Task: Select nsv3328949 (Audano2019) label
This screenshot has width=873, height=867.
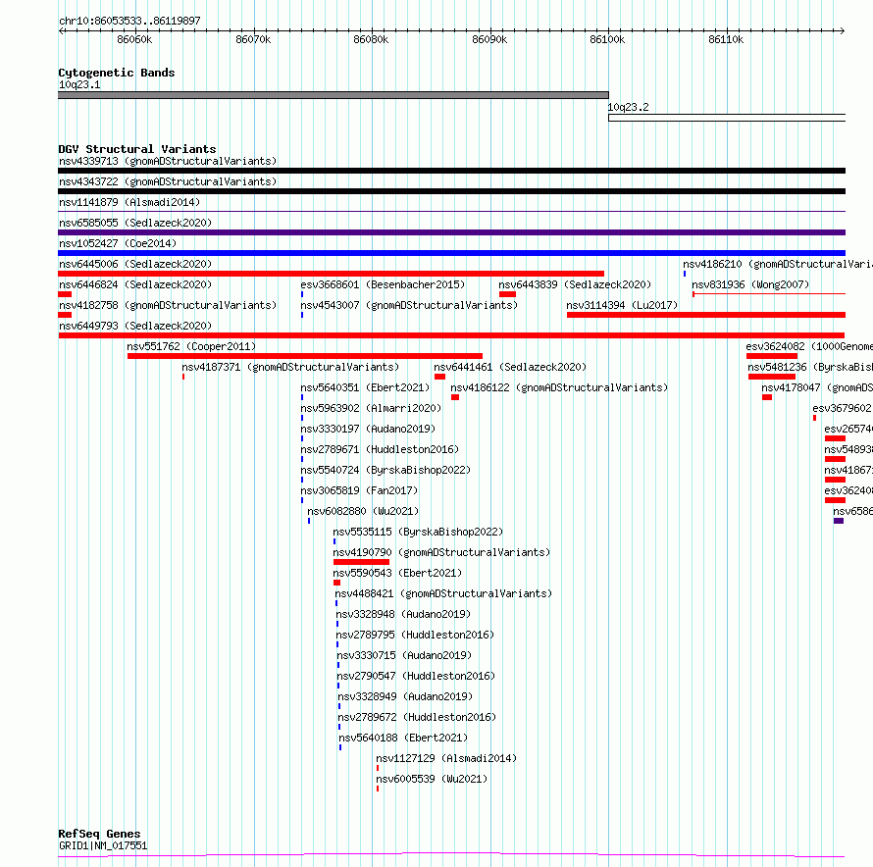Action: click(x=405, y=696)
